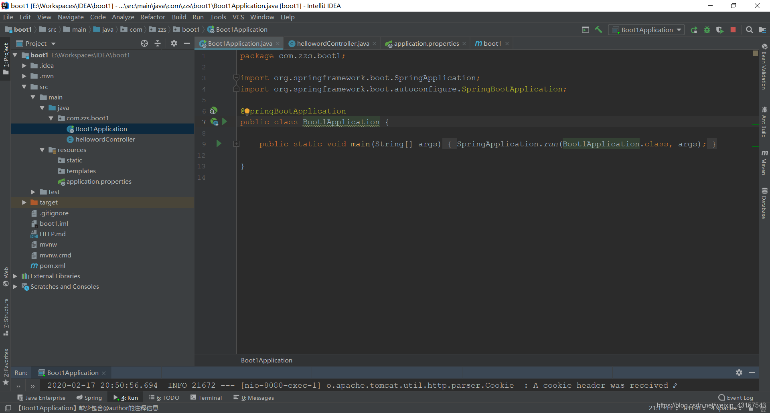This screenshot has height=413, width=770.
Task: Toggle the 6: TODO tool window button
Action: [164, 398]
